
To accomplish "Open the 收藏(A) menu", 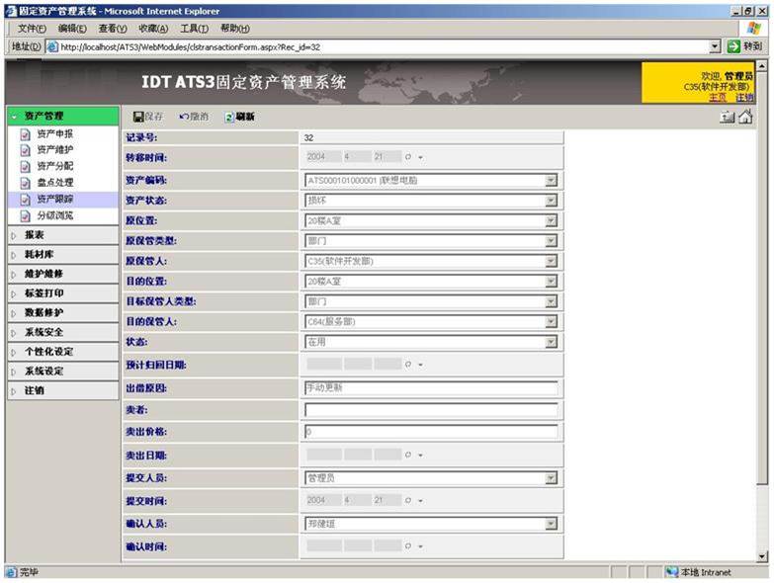I will [153, 29].
